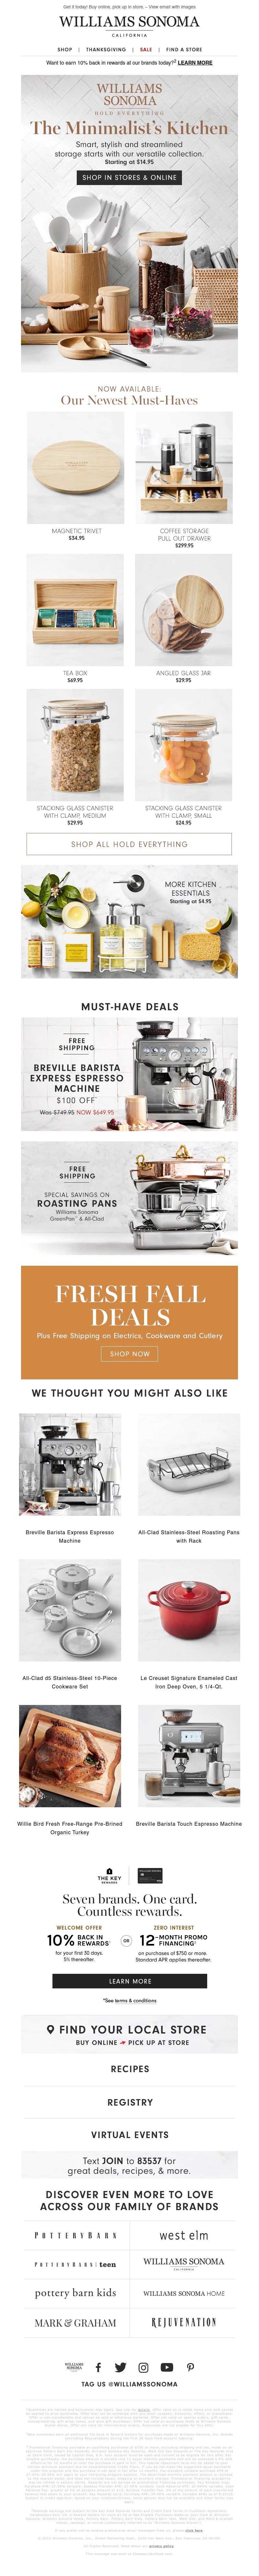Open FIND A STORE navigation link
Viewport: 259px width, 2576px height.
[x=184, y=49]
